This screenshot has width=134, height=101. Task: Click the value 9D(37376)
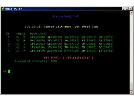pyautogui.click(x=106, y=37)
